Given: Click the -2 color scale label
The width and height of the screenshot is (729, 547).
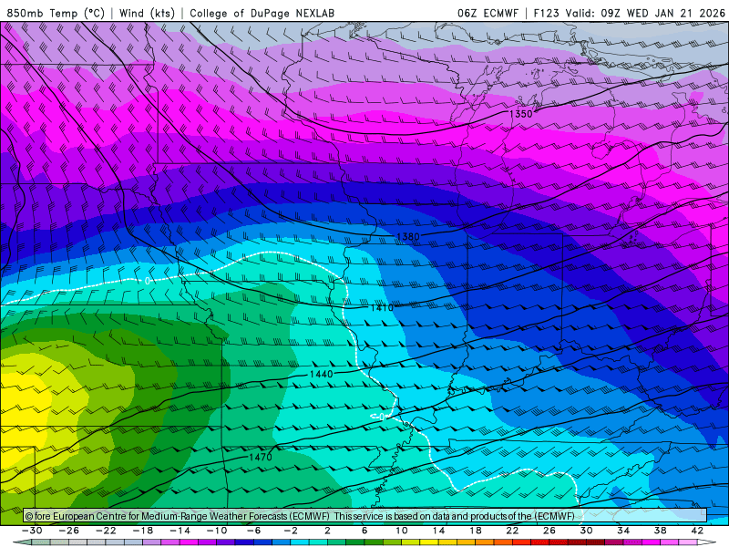Looking at the screenshot, I should [x=291, y=531].
